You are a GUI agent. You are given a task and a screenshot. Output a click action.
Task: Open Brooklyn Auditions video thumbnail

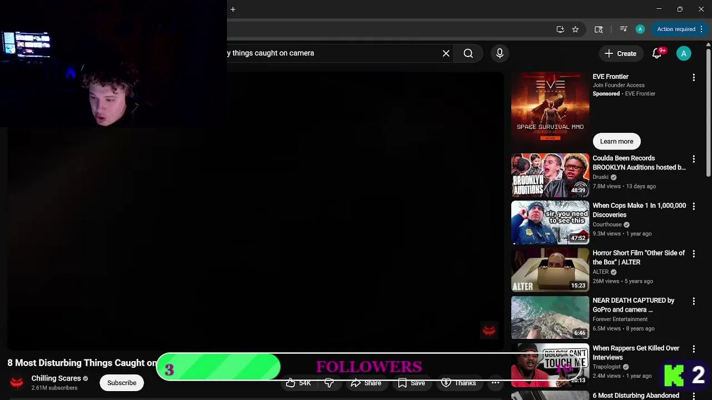tap(550, 175)
